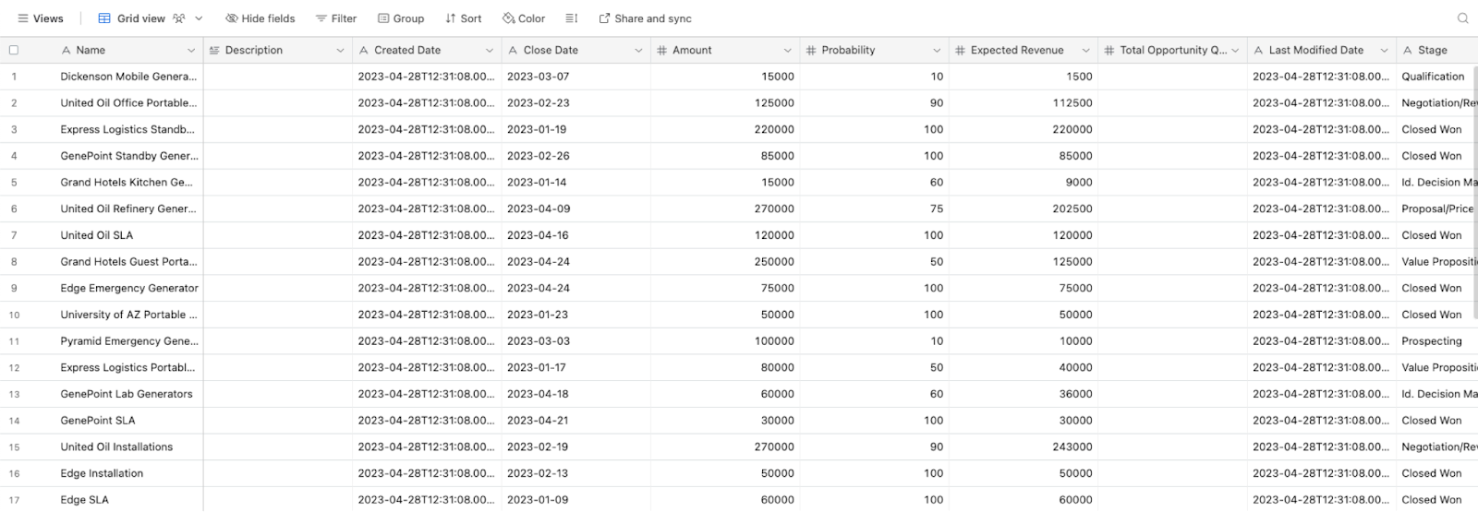Open the Expected Revenue column dropdown arrow

pyautogui.click(x=1085, y=51)
